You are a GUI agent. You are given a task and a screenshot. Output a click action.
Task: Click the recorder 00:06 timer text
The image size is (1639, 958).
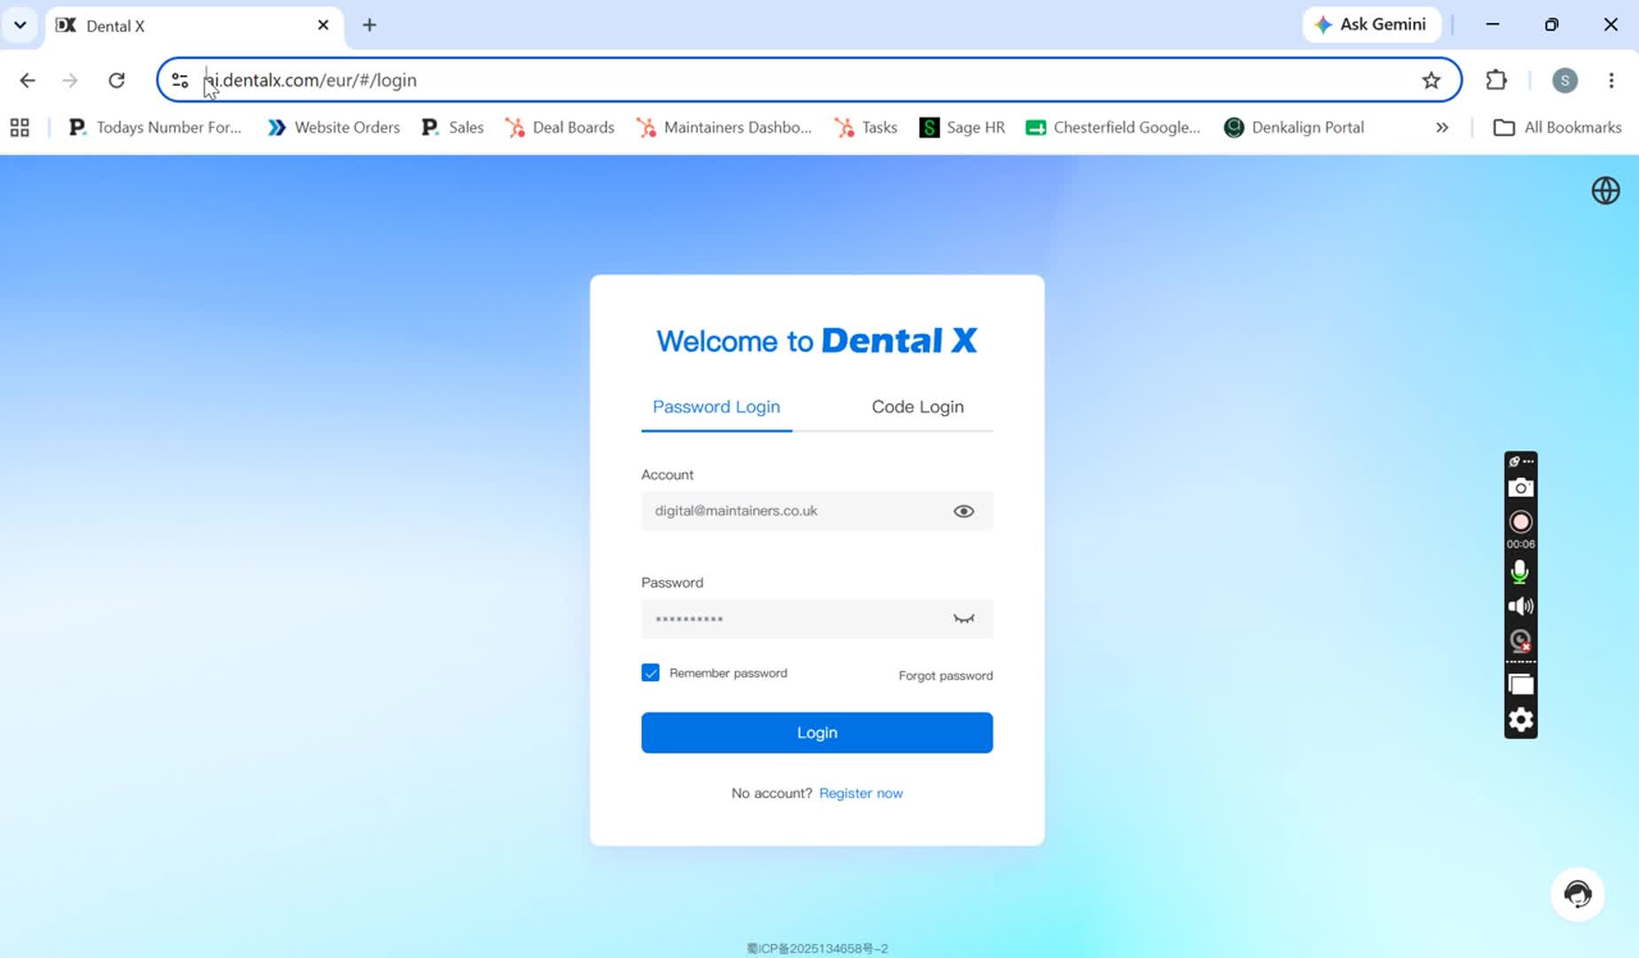1520,544
